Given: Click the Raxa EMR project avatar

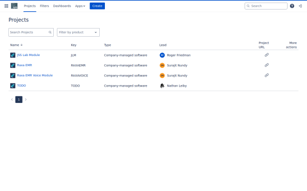Looking at the screenshot, I should pyautogui.click(x=13, y=65).
